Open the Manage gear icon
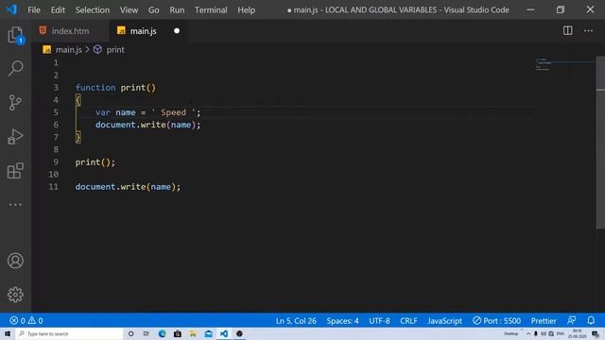The image size is (605, 340). (x=15, y=295)
